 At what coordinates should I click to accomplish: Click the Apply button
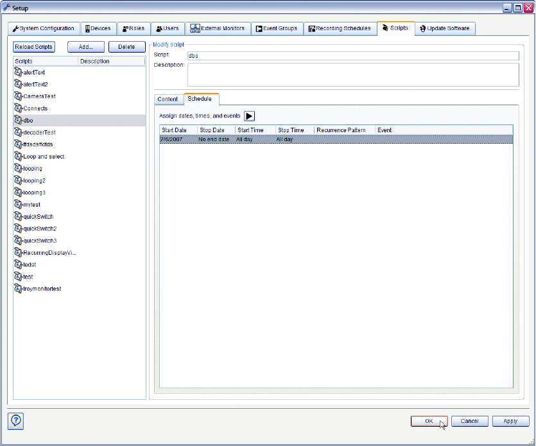click(510, 421)
